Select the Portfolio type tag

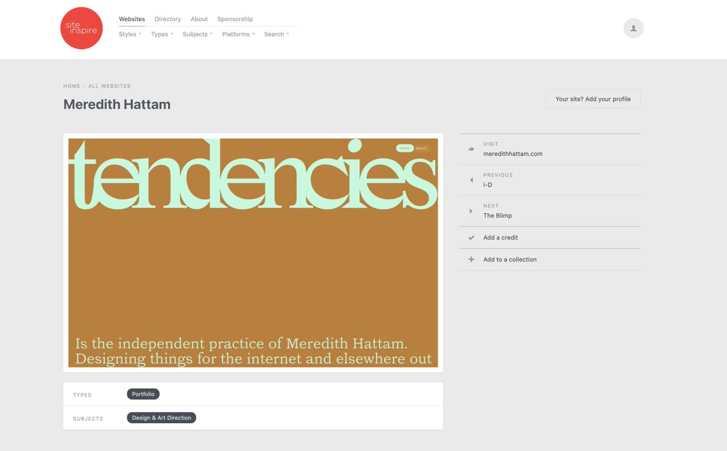[x=143, y=394]
